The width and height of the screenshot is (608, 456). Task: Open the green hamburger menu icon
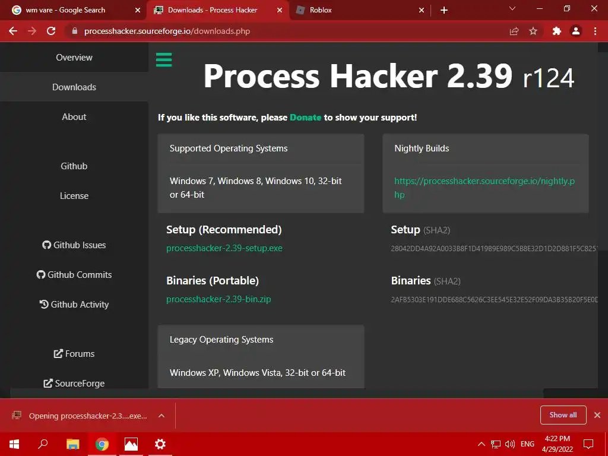coord(164,60)
